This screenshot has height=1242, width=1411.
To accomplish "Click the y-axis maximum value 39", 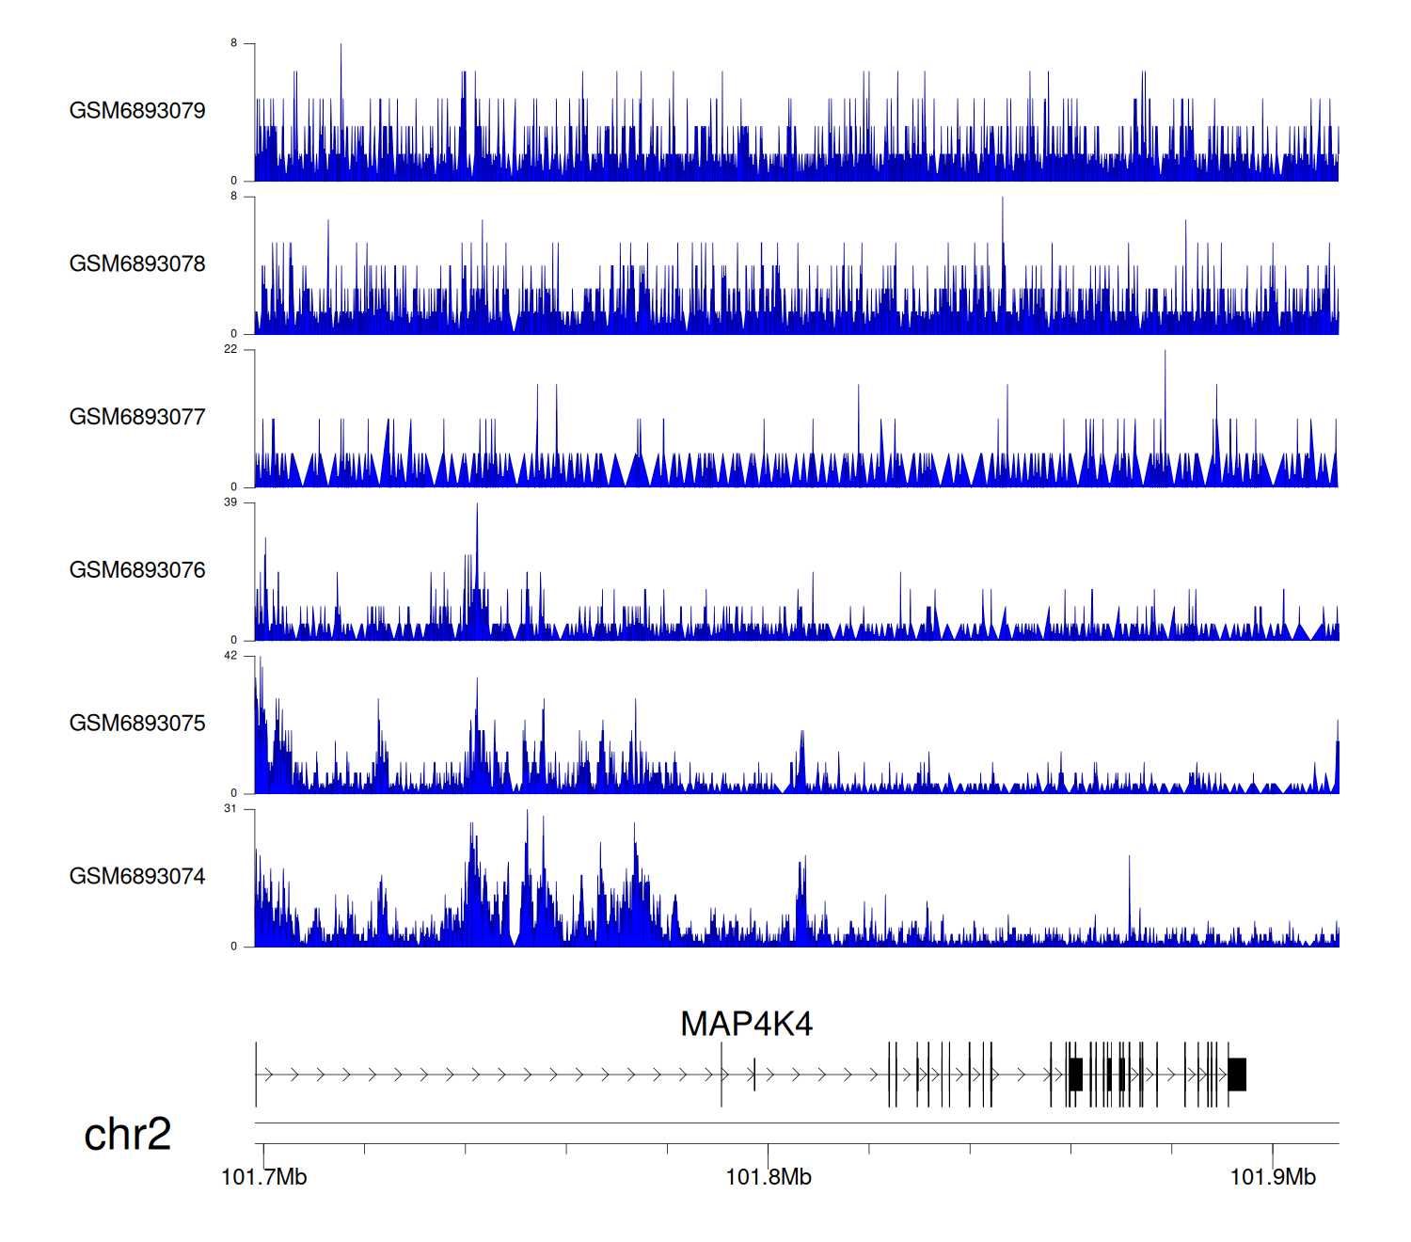I will (x=230, y=502).
